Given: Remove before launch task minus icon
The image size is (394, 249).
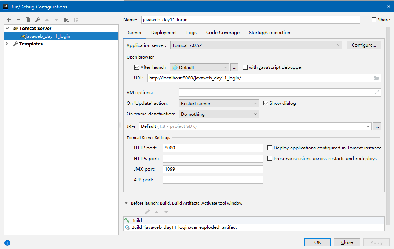Looking at the screenshot, I should [x=138, y=212].
